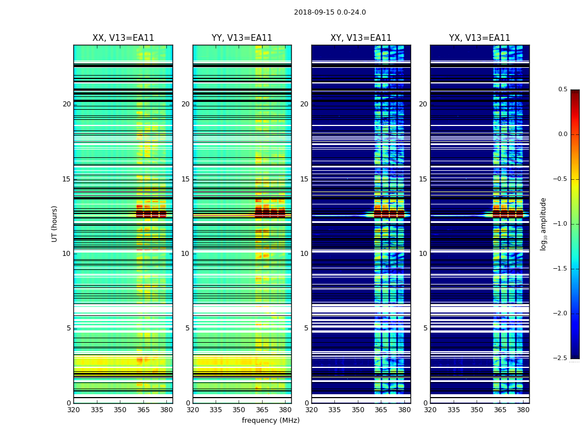Click the dark red band in the YY plot
Image resolution: width=588 pixels, height=448 pixels.
point(270,213)
